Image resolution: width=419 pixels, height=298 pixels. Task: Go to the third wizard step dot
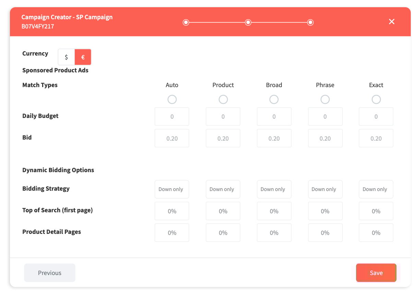[x=310, y=23]
